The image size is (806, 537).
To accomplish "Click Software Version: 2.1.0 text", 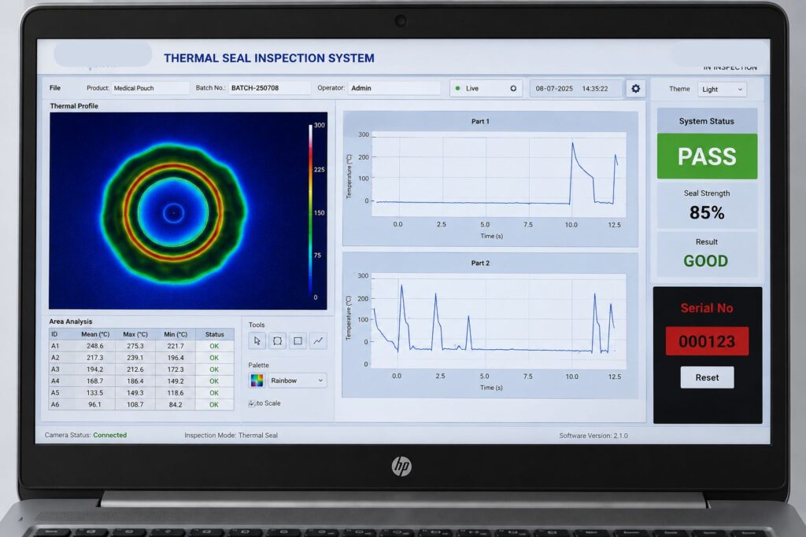I will point(593,436).
